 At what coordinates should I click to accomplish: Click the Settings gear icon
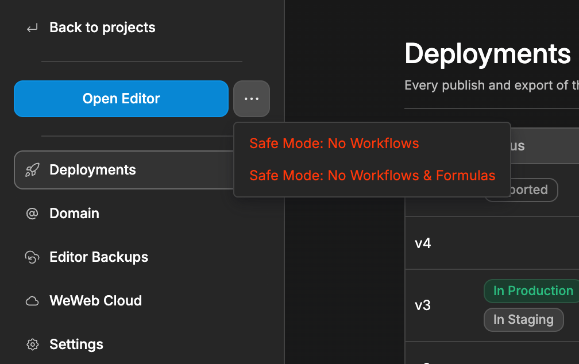pyautogui.click(x=32, y=344)
